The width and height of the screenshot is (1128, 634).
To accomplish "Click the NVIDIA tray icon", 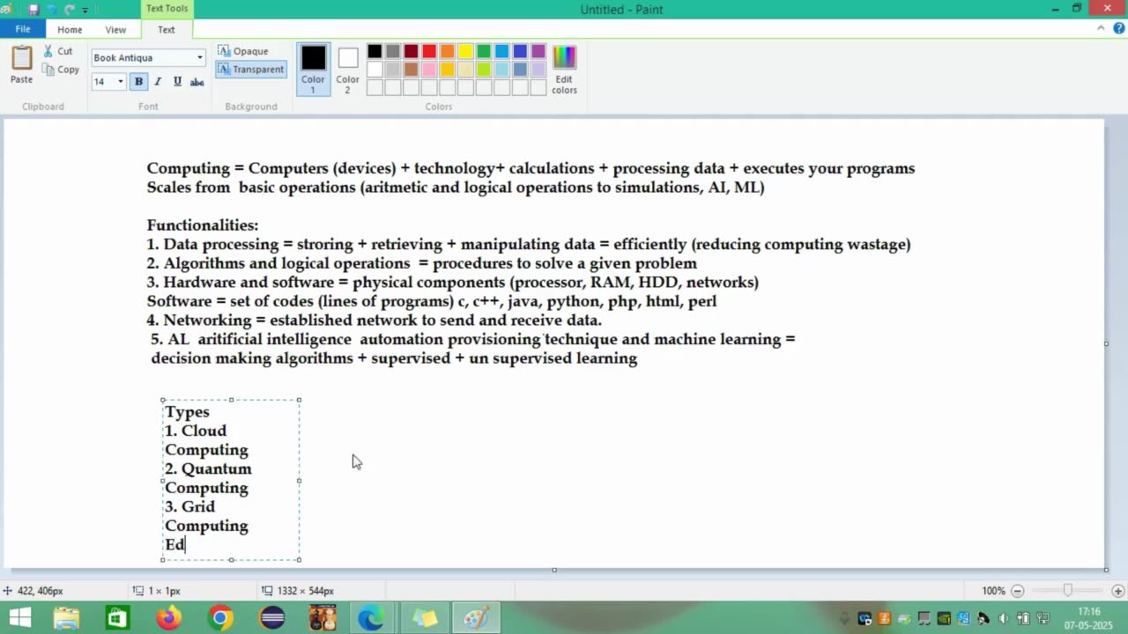I will (944, 618).
